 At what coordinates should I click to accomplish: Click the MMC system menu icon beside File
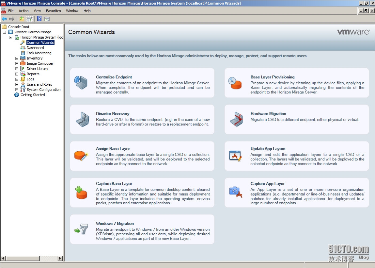click(3, 11)
